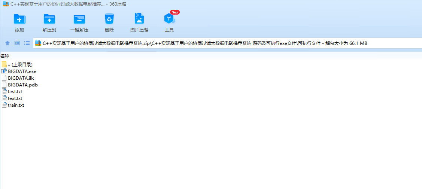Click the test.txt document icon

[4, 91]
